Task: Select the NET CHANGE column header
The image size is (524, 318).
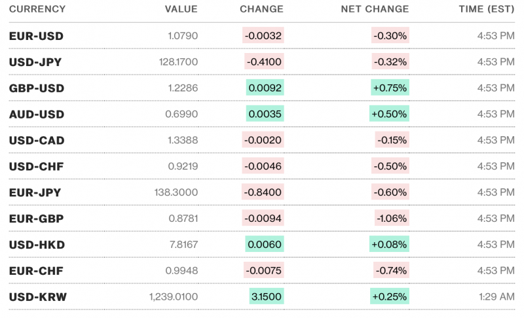Action: click(375, 9)
